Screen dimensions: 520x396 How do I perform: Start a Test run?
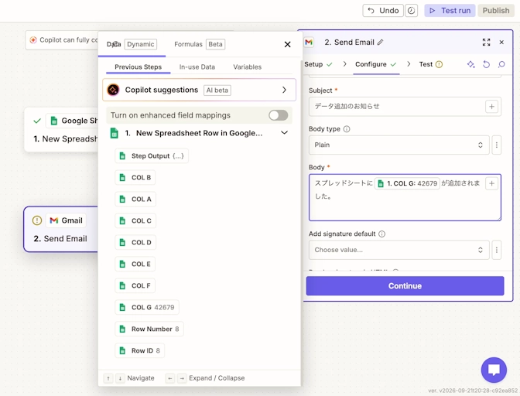point(450,11)
